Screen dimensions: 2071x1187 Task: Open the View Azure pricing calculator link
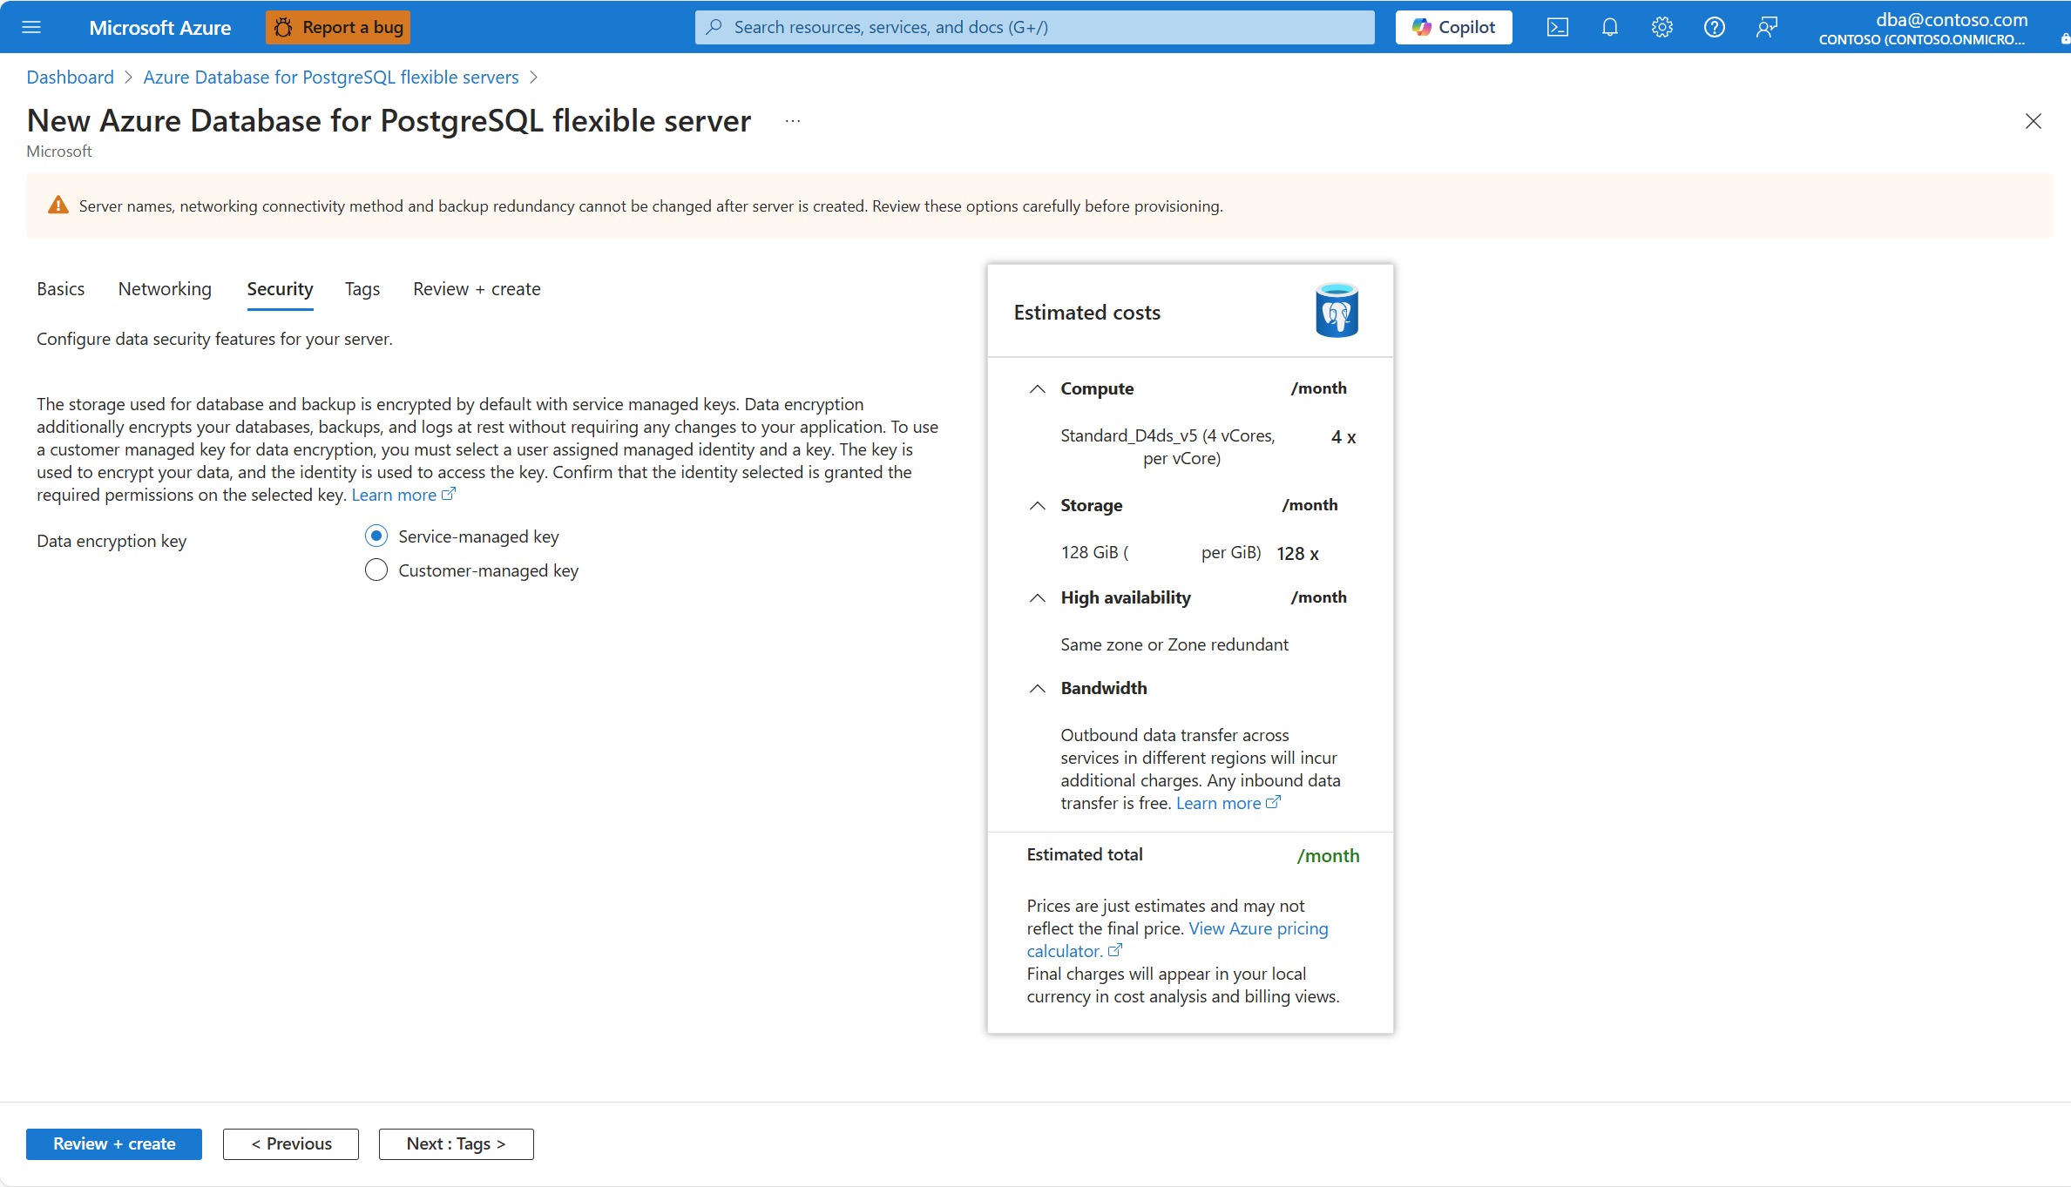pos(1258,928)
